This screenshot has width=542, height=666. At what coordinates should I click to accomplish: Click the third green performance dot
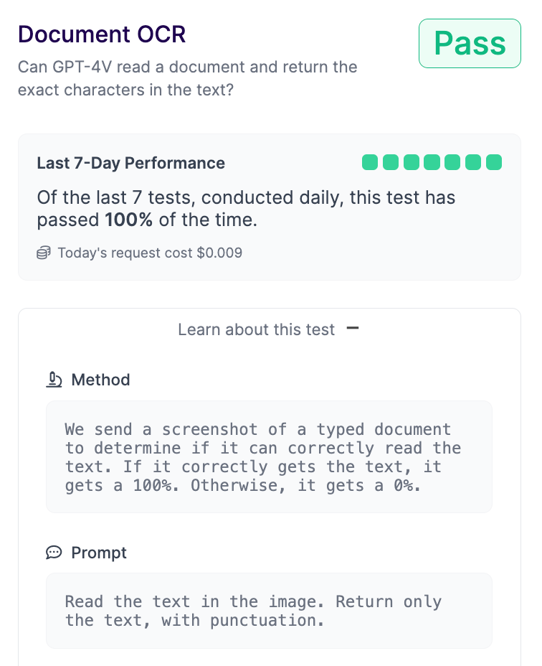412,162
